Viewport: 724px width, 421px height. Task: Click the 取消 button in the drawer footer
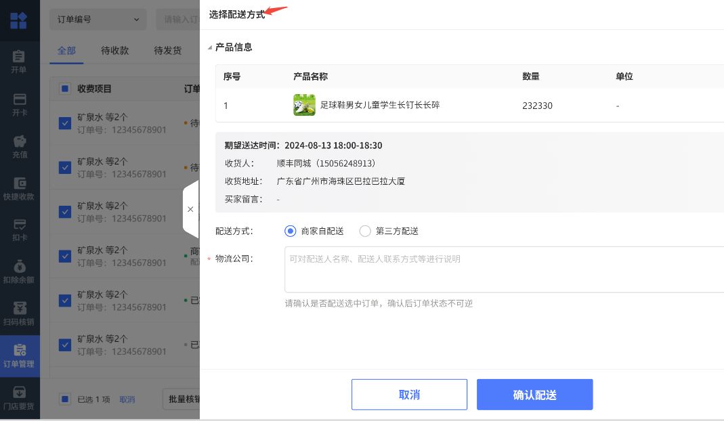point(409,395)
